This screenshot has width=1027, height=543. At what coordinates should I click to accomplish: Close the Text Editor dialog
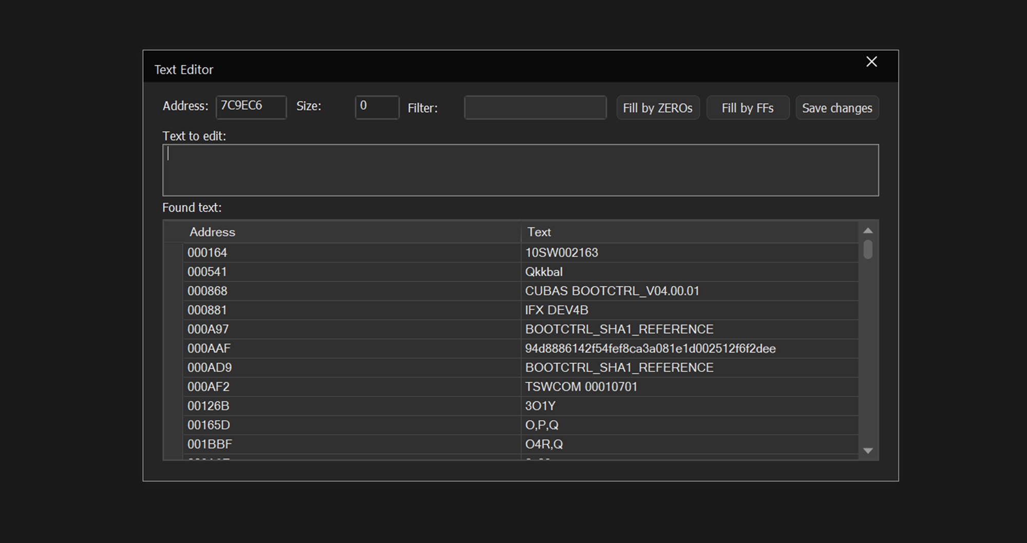click(x=871, y=62)
